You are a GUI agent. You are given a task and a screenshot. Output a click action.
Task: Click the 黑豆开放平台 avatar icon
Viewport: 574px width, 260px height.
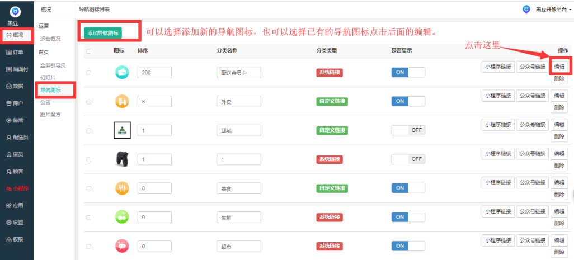[x=526, y=10]
